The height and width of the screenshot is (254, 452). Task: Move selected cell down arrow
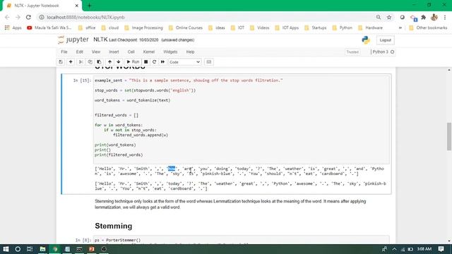click(x=119, y=62)
